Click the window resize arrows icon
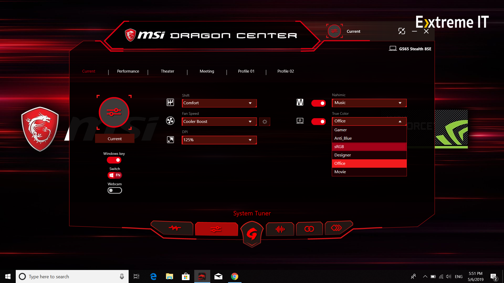This screenshot has height=283, width=504. pos(402,31)
